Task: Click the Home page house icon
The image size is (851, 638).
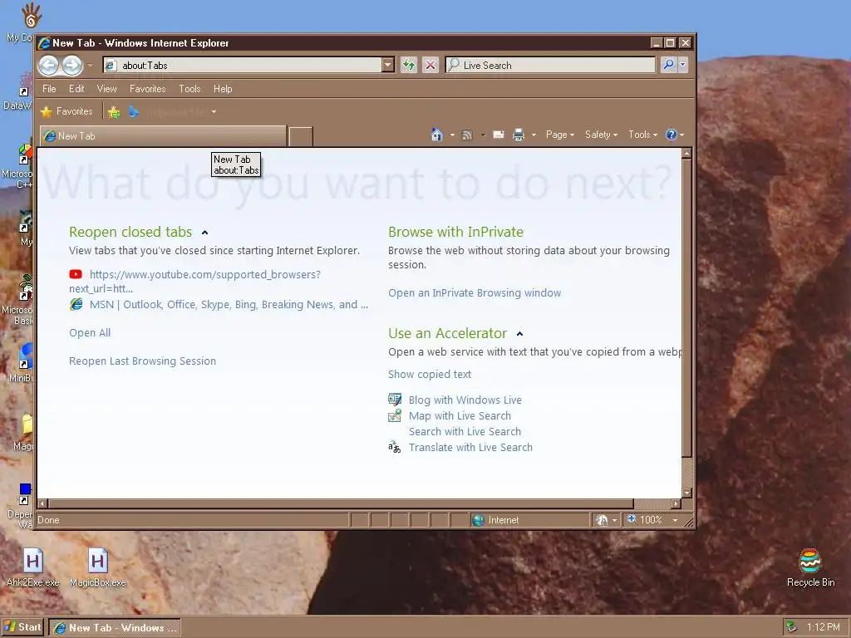Action: coord(437,135)
